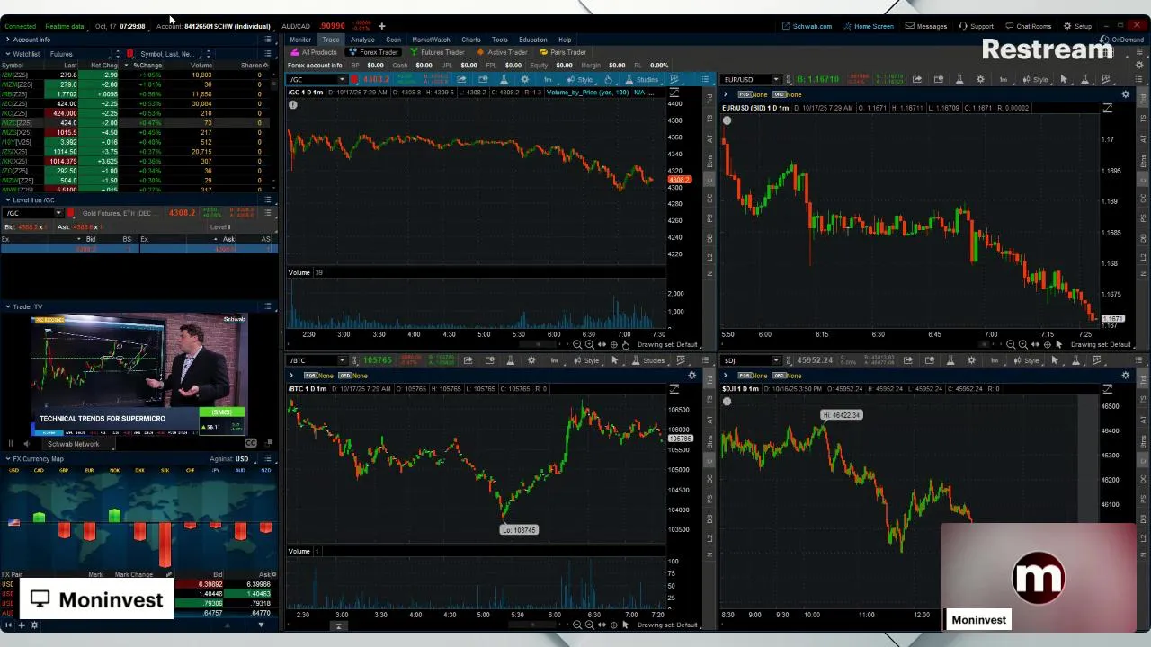Switch to Futures Trader
Screen dimensions: 1151x647
[437, 52]
